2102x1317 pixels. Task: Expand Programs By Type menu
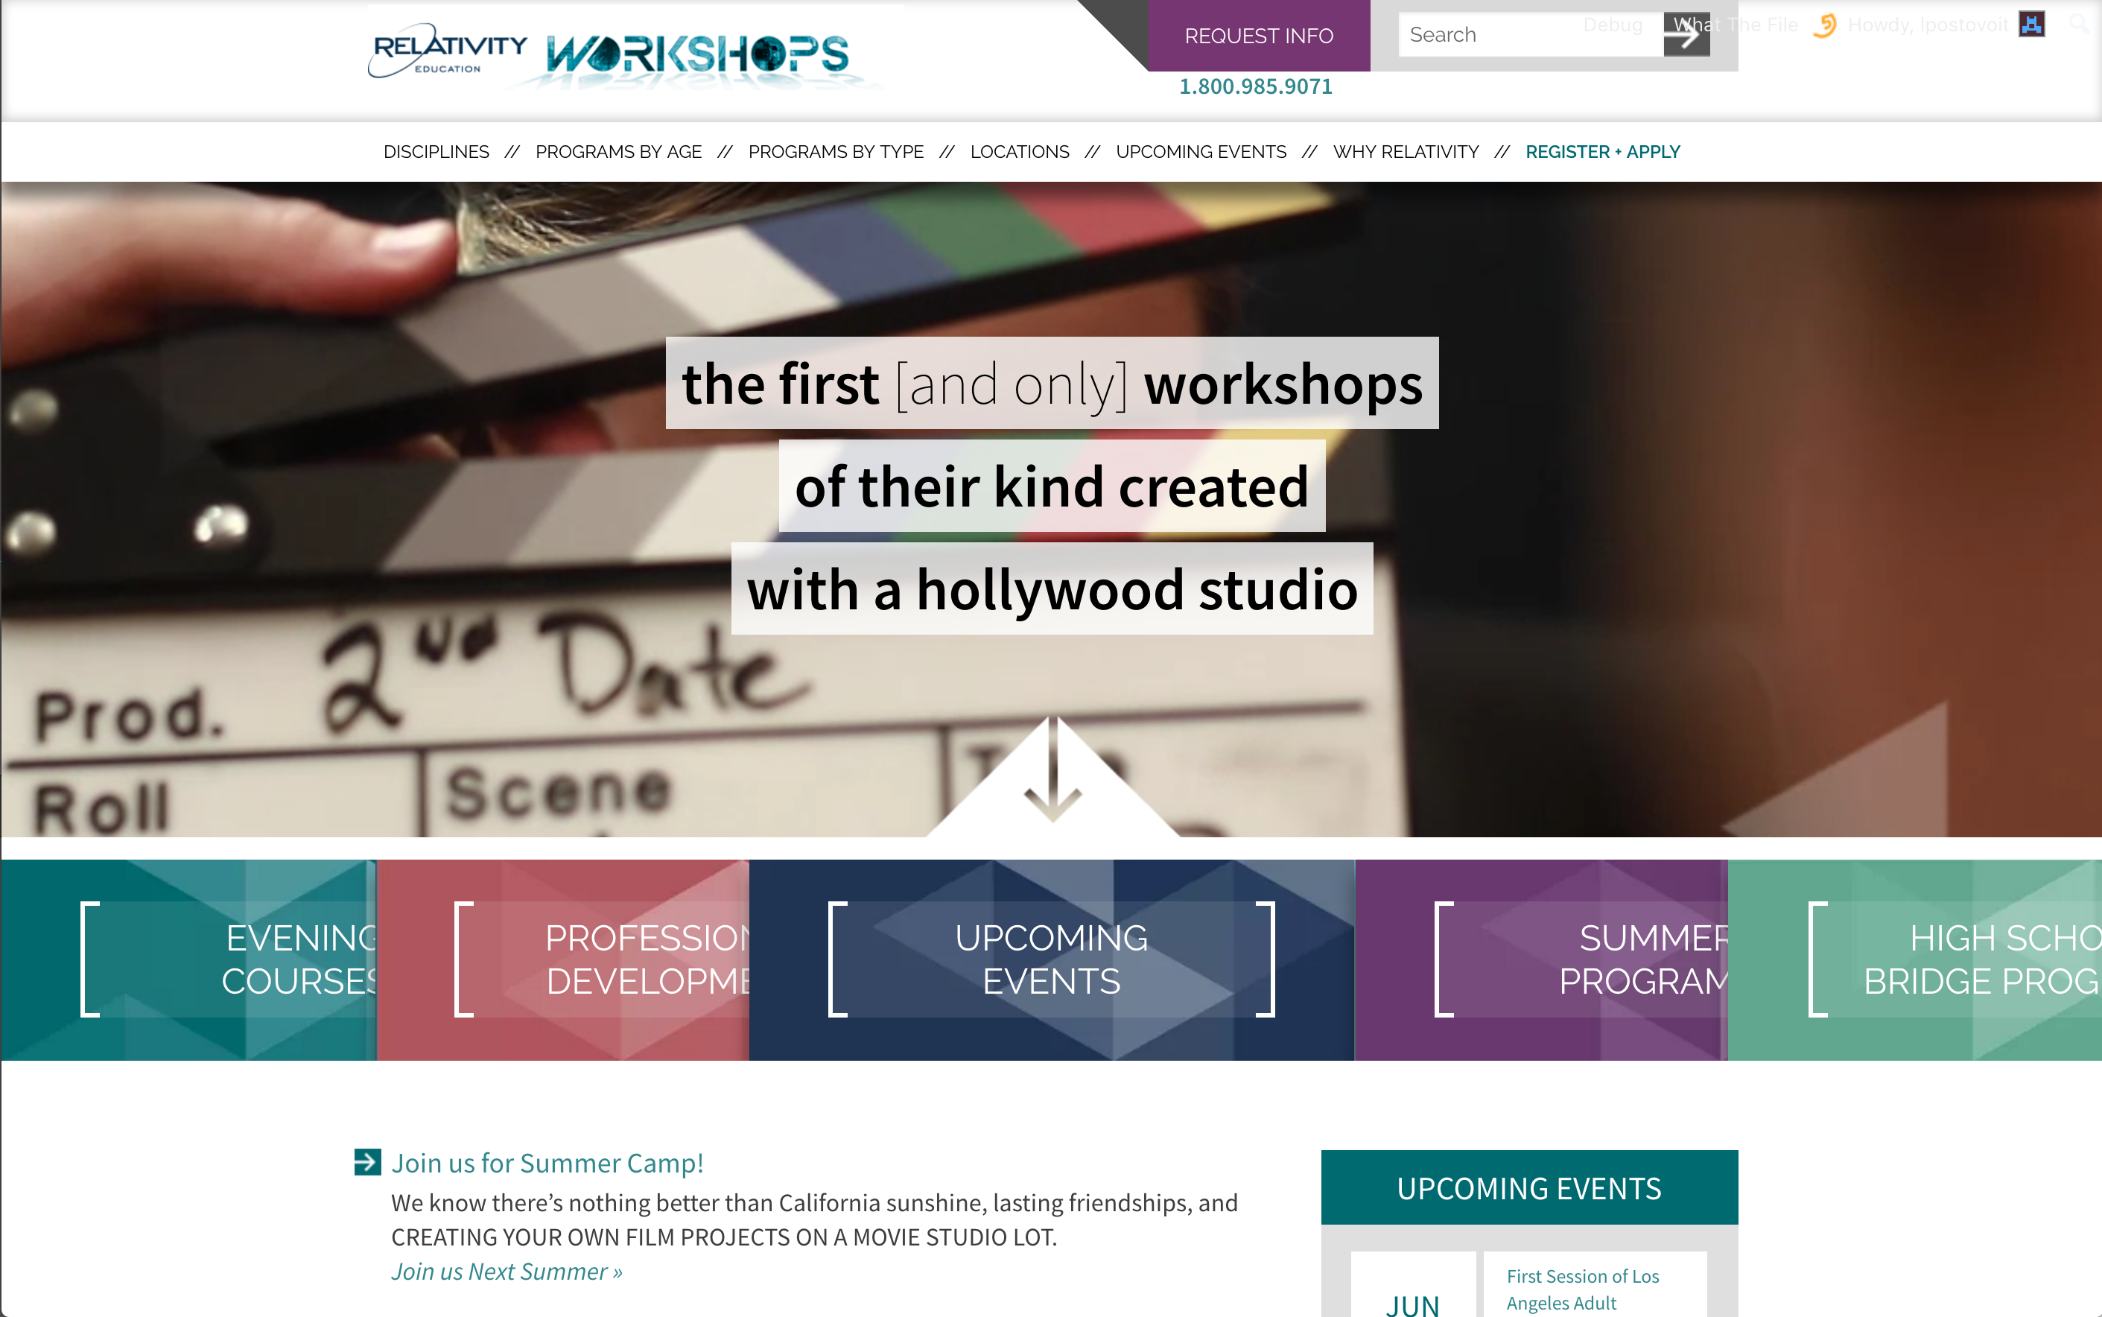835,151
